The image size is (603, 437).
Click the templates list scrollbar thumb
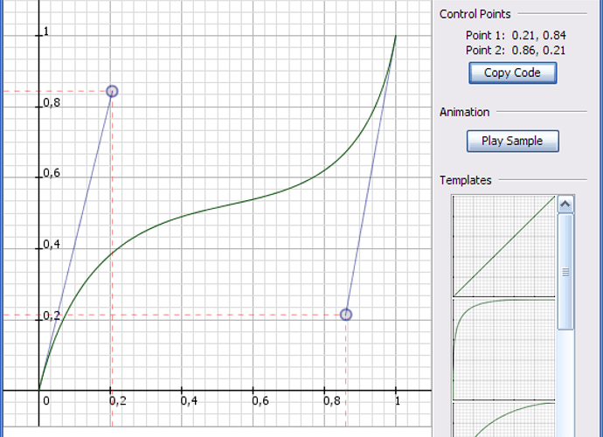click(x=565, y=272)
